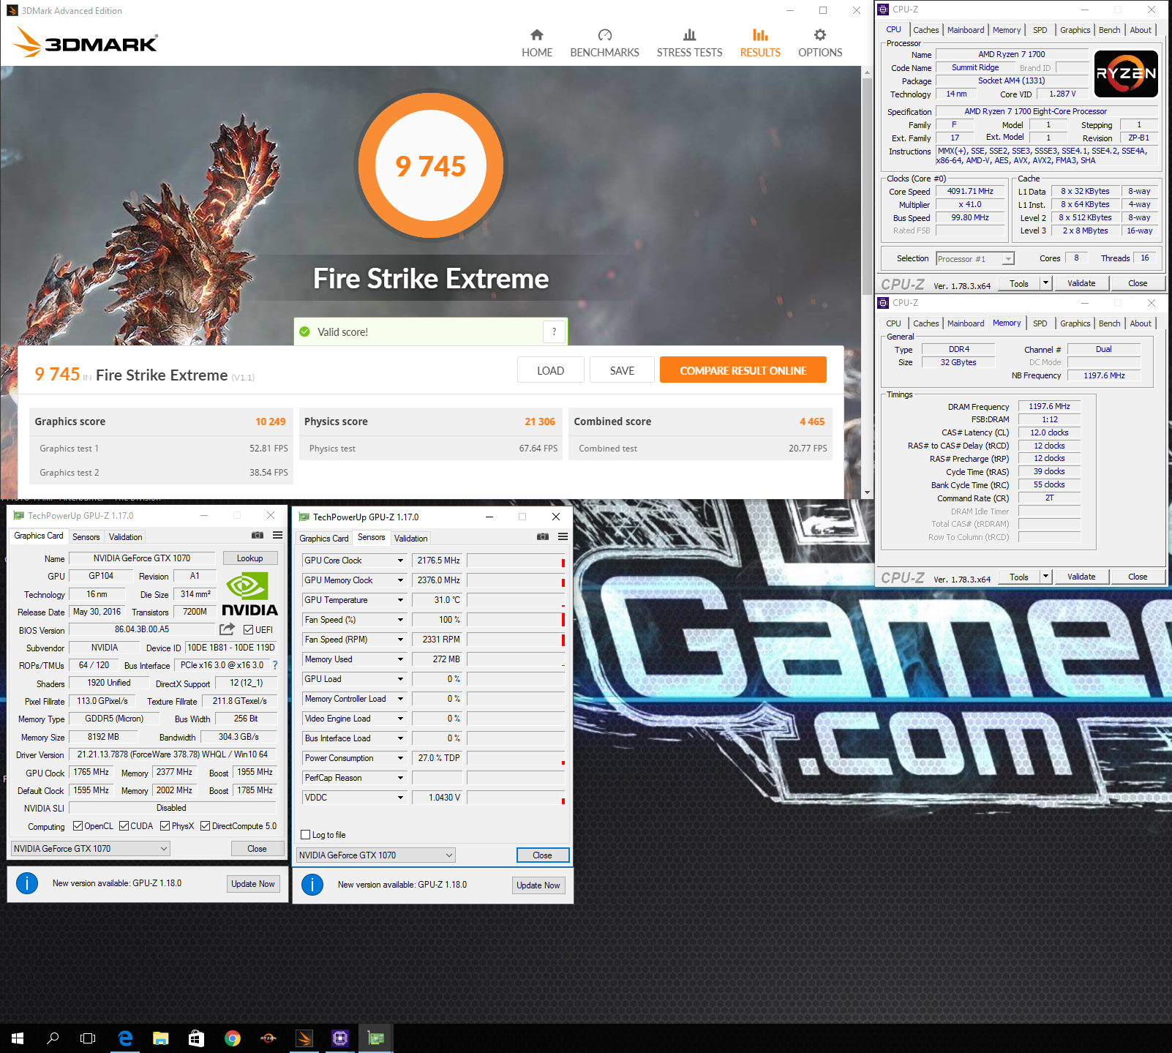
Task: Open the Microsoft Store taskbar icon
Action: tap(196, 1038)
